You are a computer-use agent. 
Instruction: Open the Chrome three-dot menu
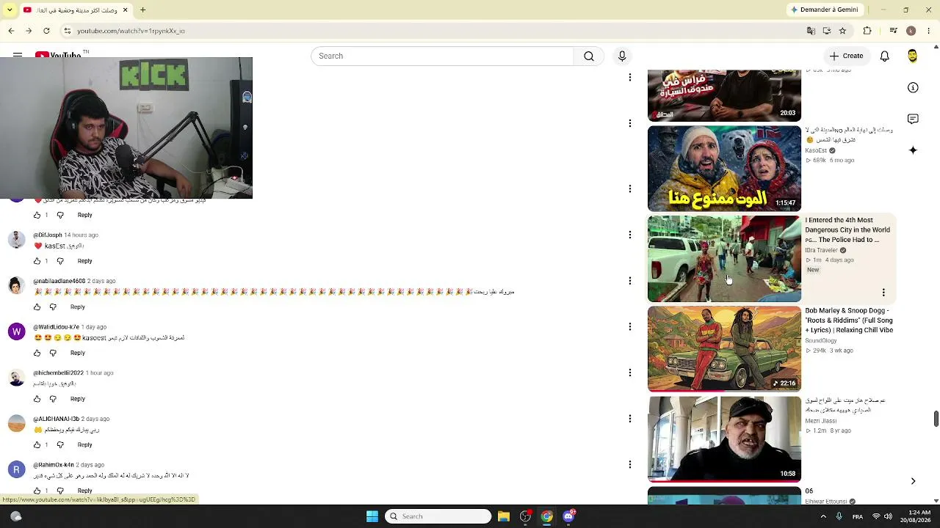pyautogui.click(x=929, y=31)
